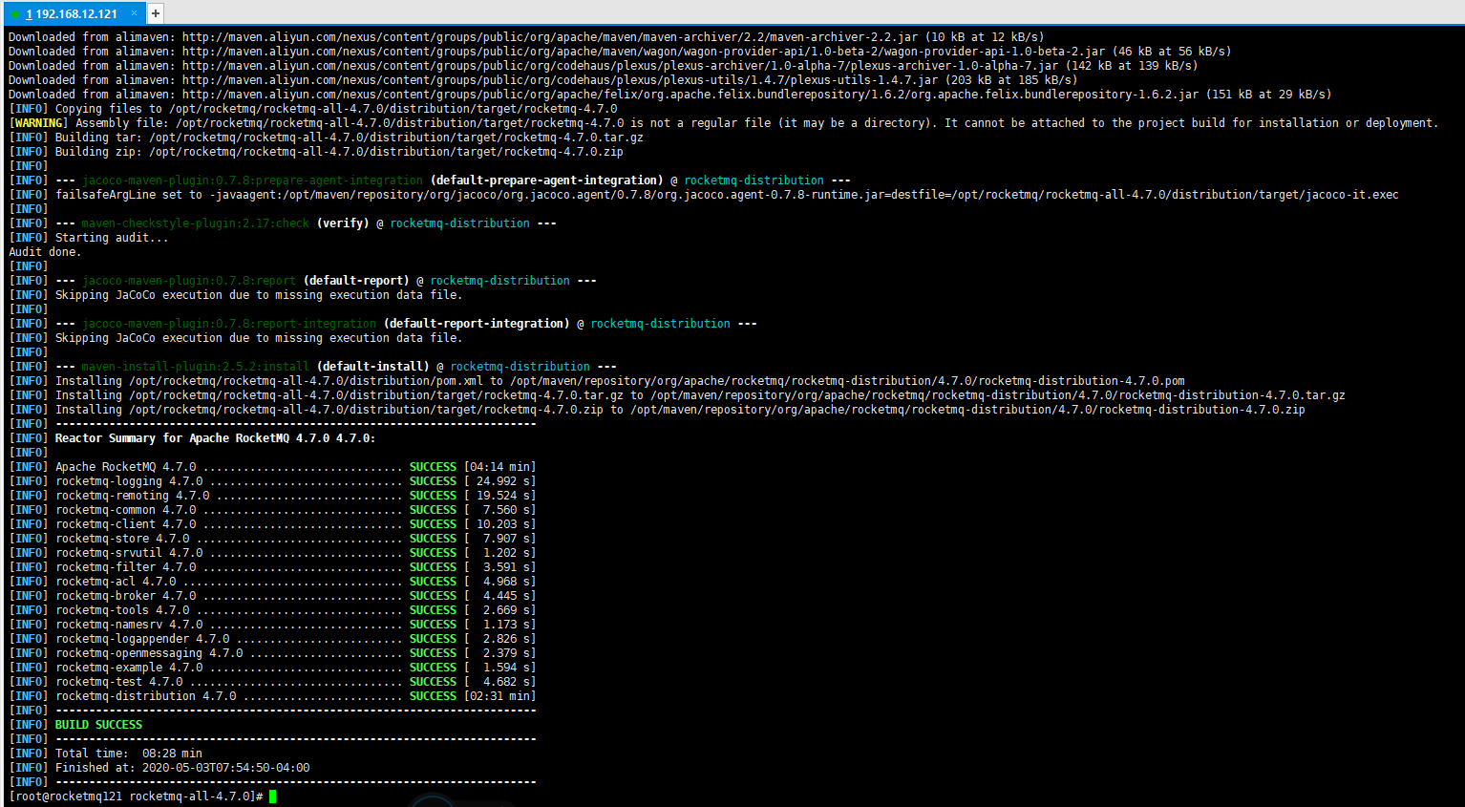Viewport: 1465px width, 807px height.
Task: Click the 'rocketmq-acl 4.7.0' summary row
Action: 272,582
